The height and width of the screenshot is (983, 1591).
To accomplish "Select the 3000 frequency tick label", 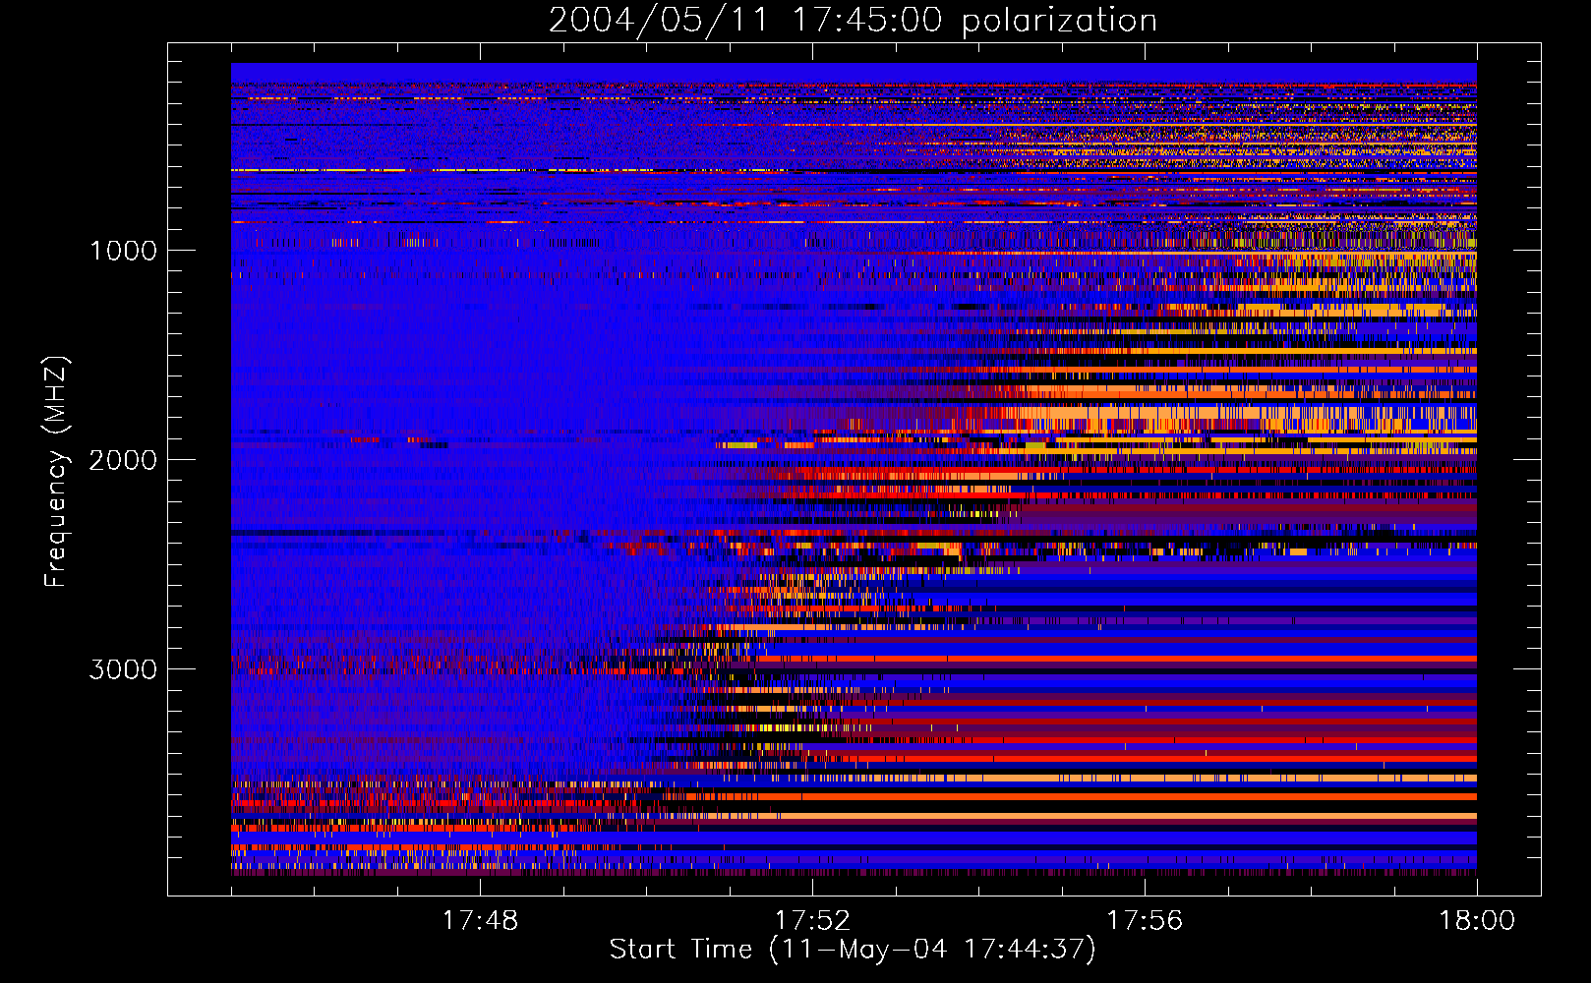I will (123, 669).
